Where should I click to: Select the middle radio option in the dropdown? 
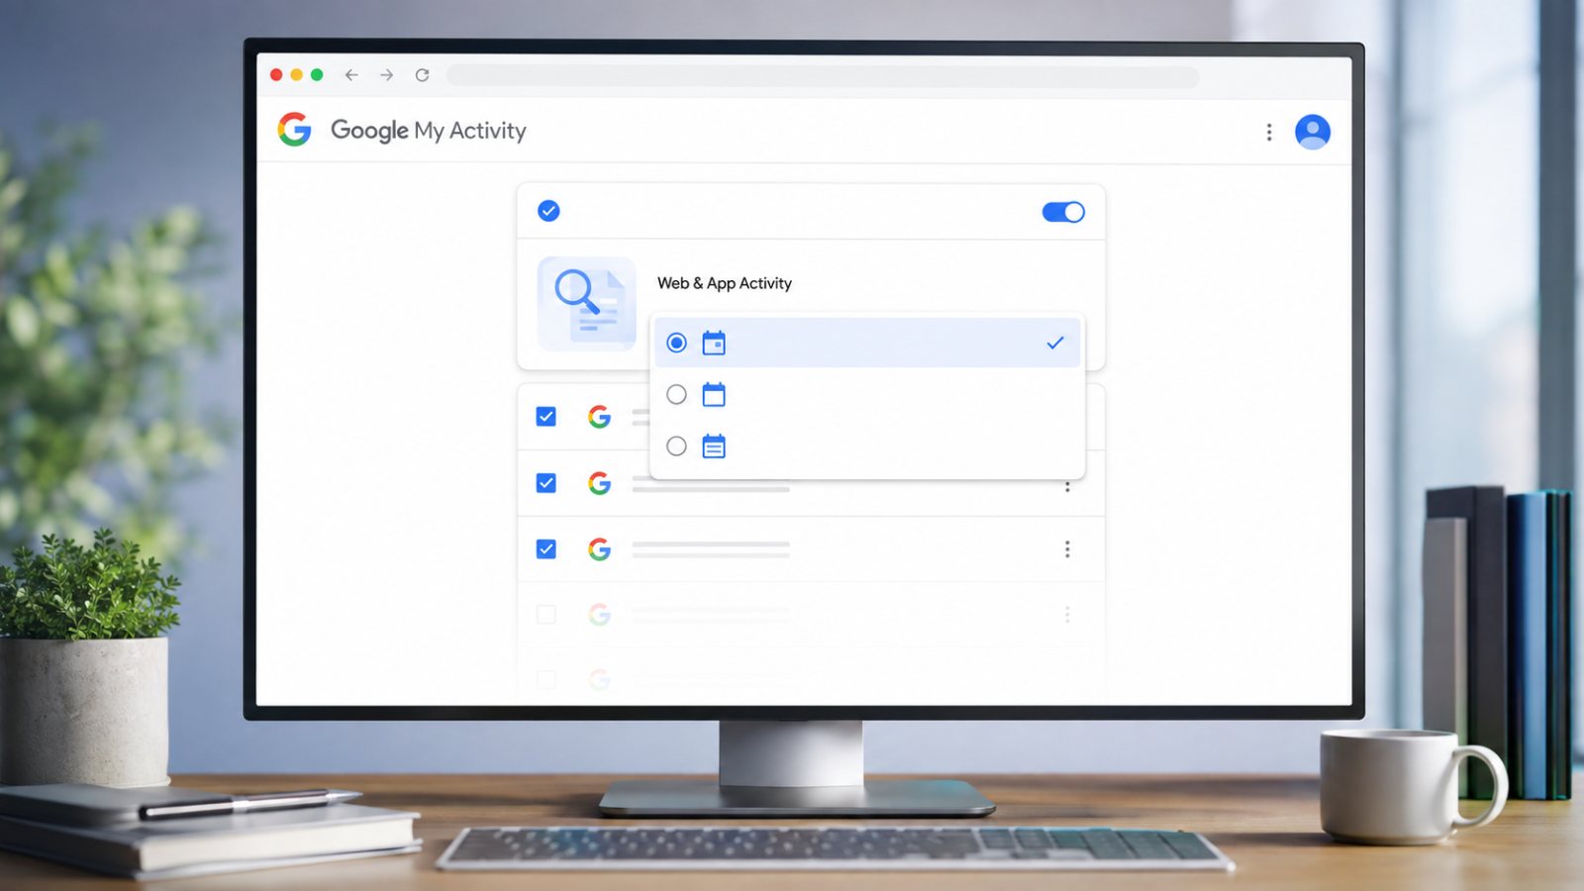point(676,394)
